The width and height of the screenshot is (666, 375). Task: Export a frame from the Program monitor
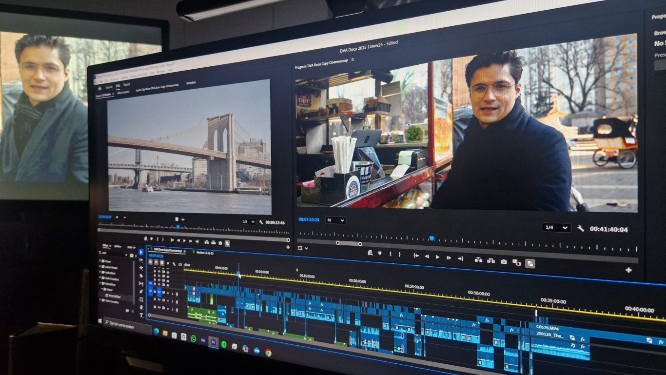pyautogui.click(x=503, y=262)
